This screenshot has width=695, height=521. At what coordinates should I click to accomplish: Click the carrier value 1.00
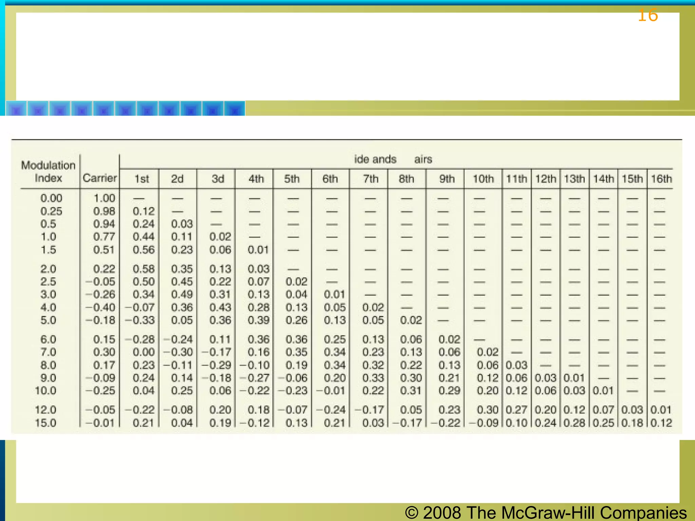pos(104,198)
